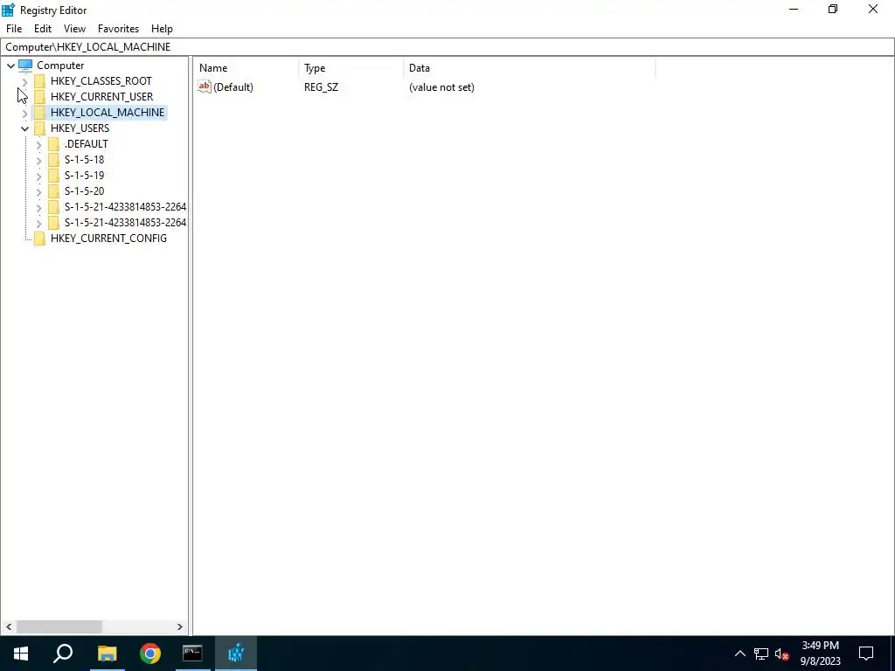Expand the S-1-5-18 subkey
Screen dimensions: 895x671
(38, 161)
